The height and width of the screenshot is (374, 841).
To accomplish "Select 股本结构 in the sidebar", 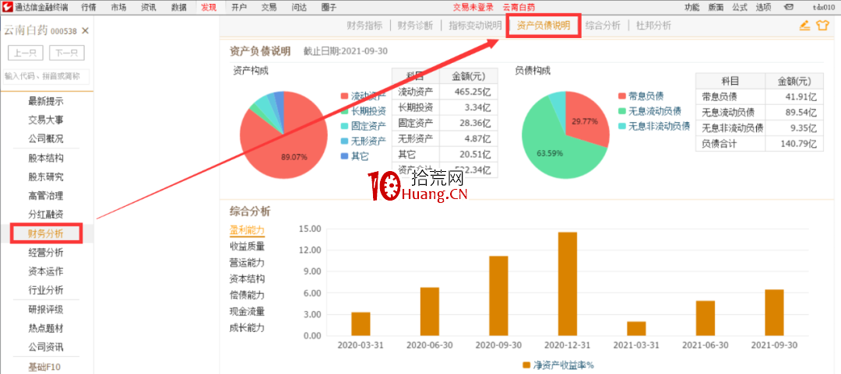I will (x=46, y=158).
